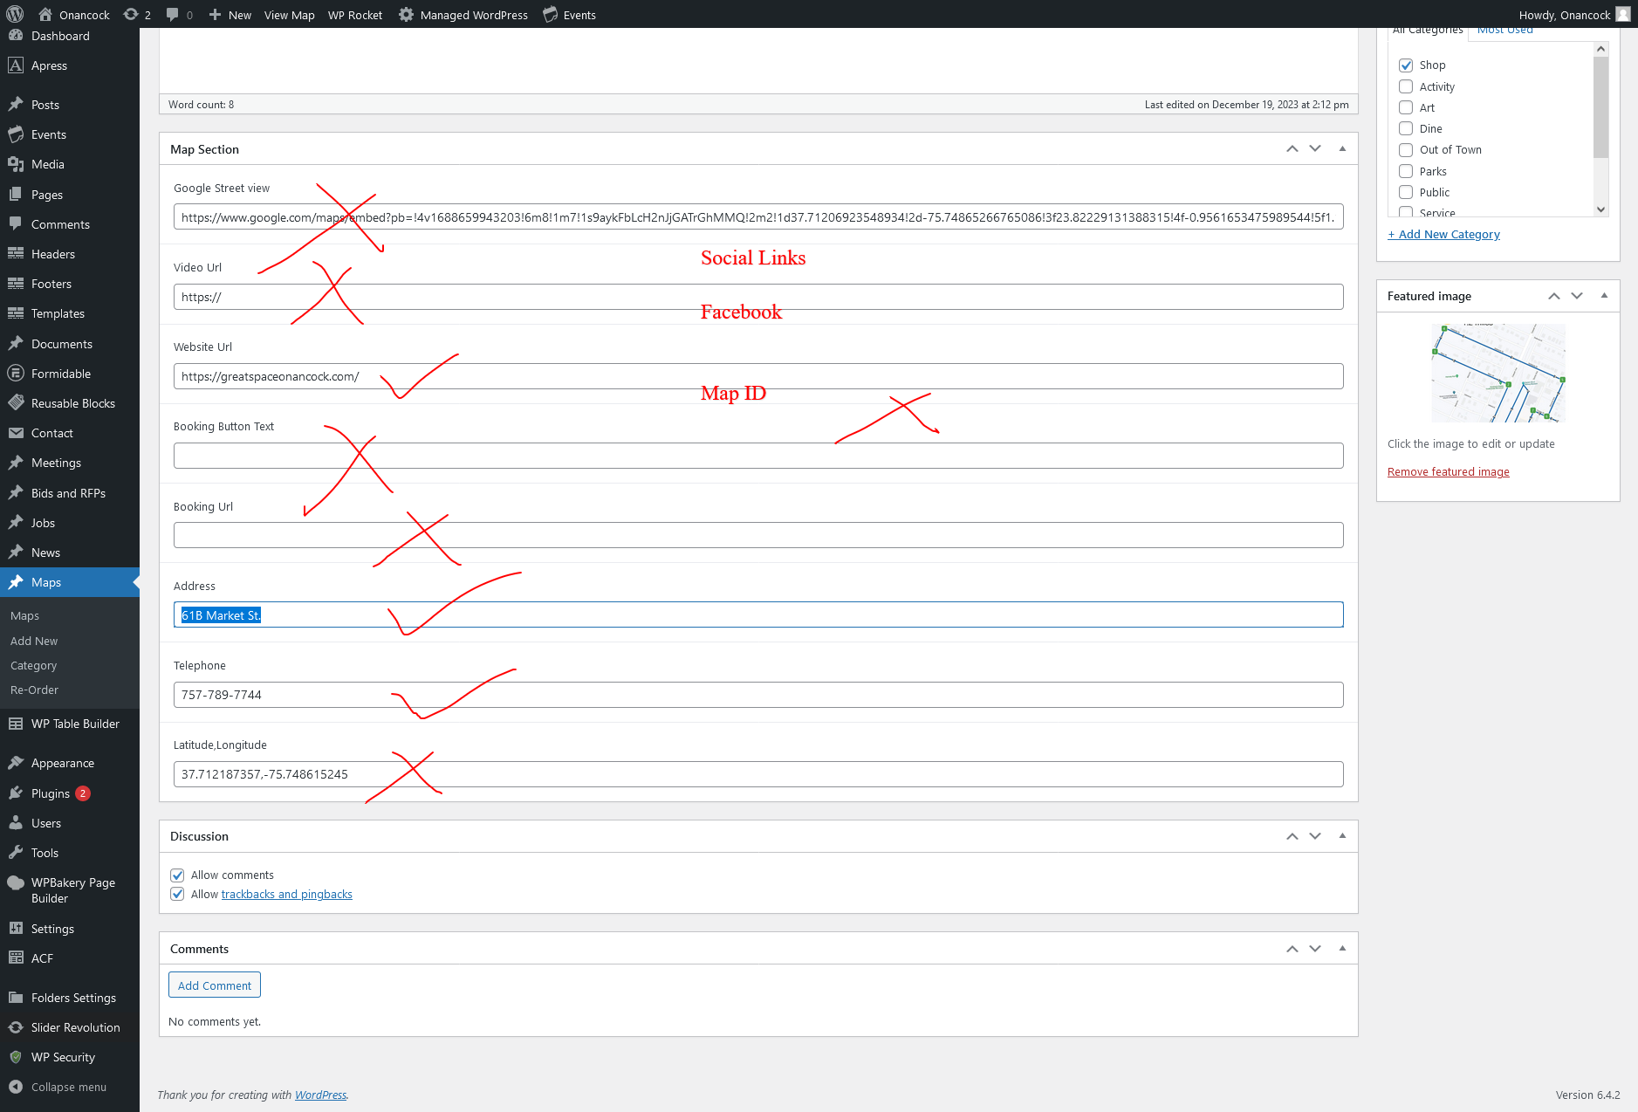Screen dimensions: 1638x1112
Task: Uncheck the Shop category checkbox
Action: click(1406, 65)
